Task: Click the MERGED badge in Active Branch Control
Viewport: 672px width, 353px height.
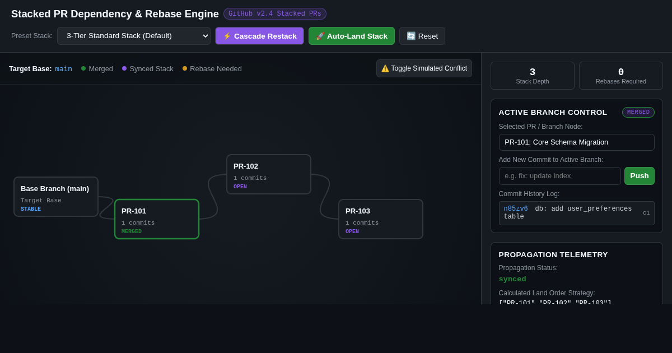Action: (638, 112)
